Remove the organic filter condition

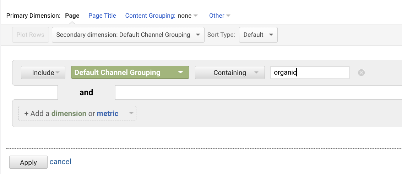(x=361, y=72)
